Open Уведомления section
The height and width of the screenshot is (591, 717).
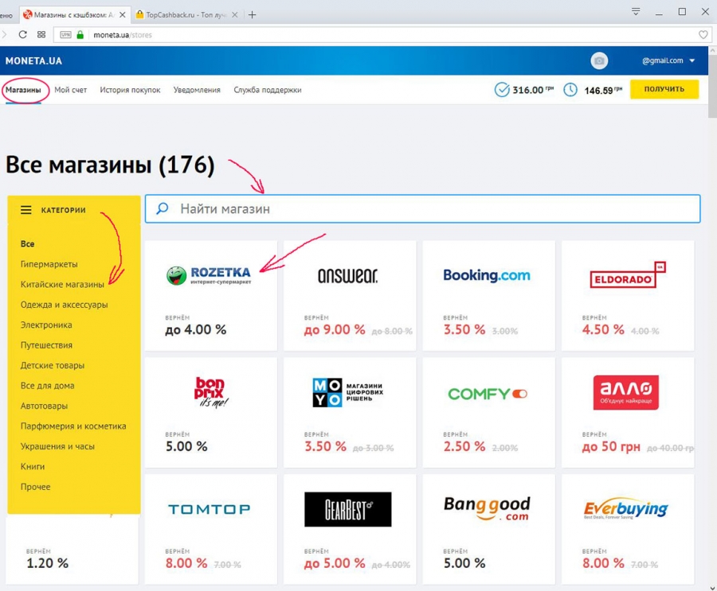(x=197, y=90)
